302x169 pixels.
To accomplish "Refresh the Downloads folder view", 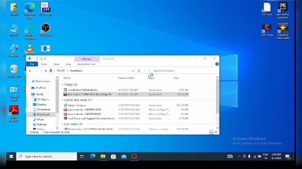I will [139, 71].
